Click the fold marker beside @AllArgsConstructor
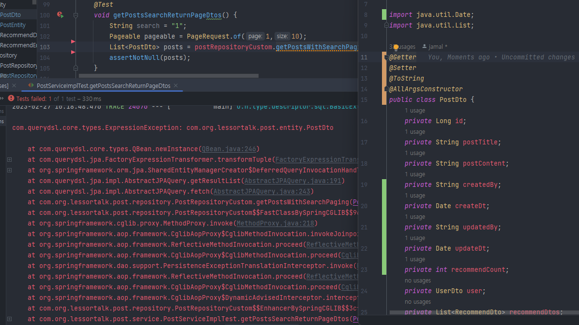This screenshot has width=579, height=325. point(386,89)
